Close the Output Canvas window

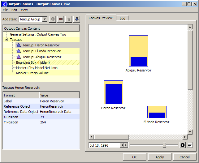(195, 4)
